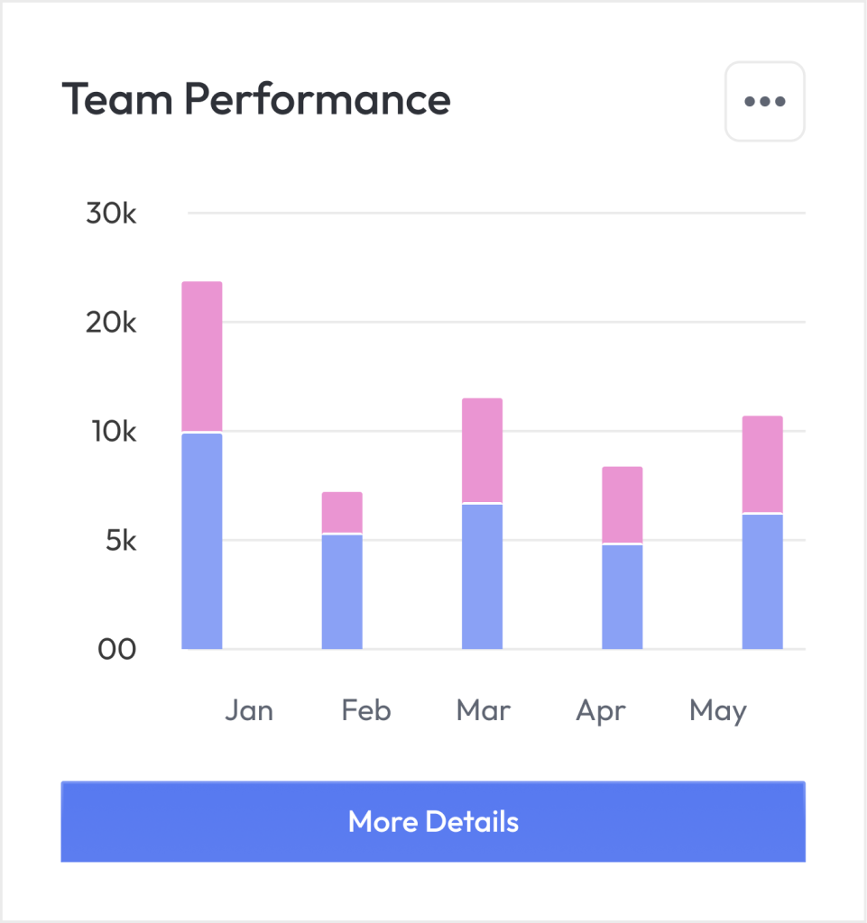Image resolution: width=867 pixels, height=923 pixels.
Task: Select the blue segment of January bar
Action: pos(202,541)
